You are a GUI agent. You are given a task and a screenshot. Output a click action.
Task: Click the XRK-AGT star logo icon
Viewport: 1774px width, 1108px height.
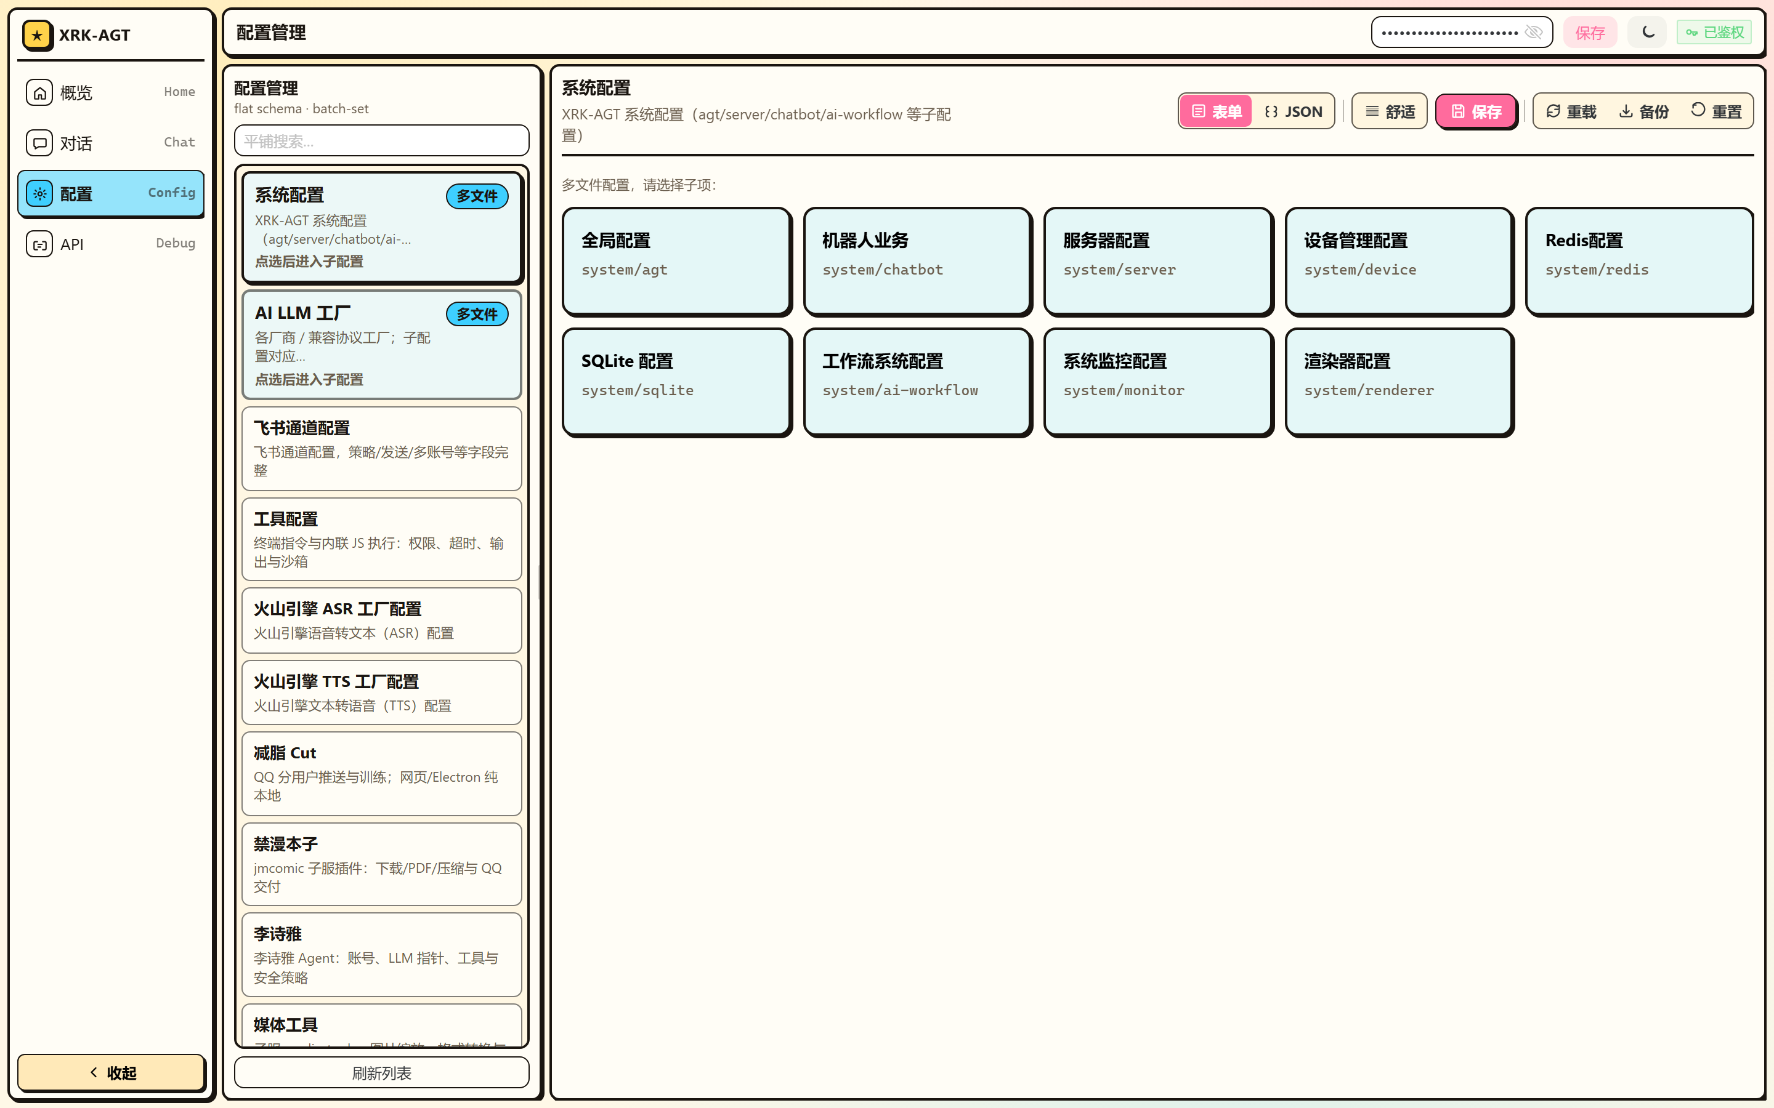[38, 34]
